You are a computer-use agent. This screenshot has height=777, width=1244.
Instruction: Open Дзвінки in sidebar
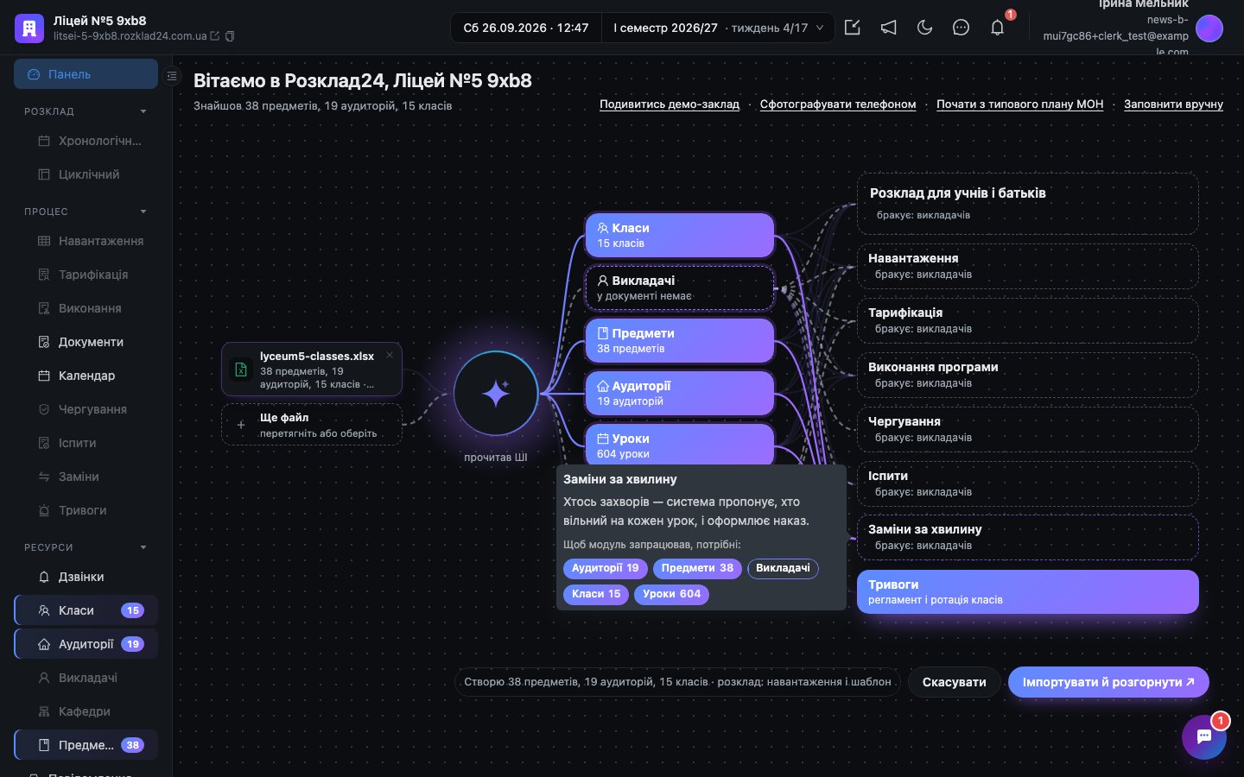click(86, 577)
